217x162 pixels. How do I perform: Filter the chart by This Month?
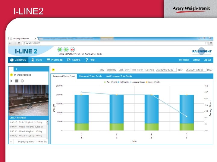pyautogui.click(x=137, y=70)
